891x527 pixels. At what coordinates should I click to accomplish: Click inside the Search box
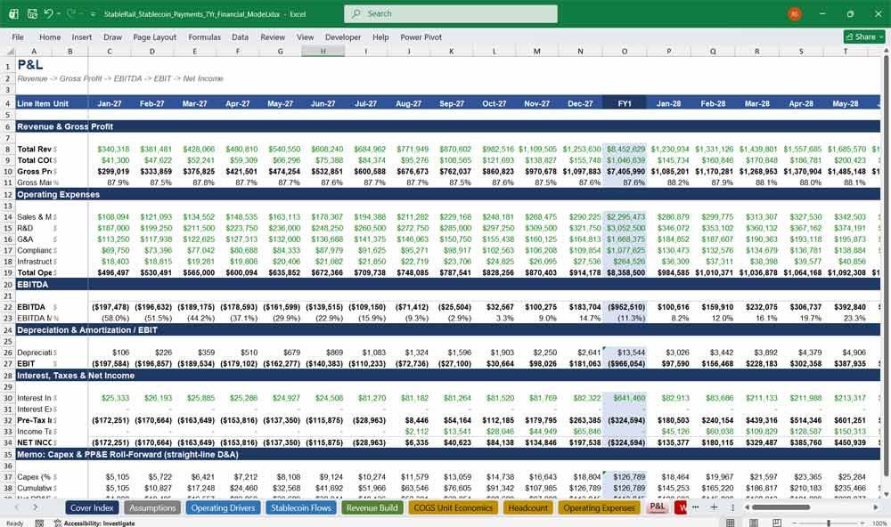450,13
